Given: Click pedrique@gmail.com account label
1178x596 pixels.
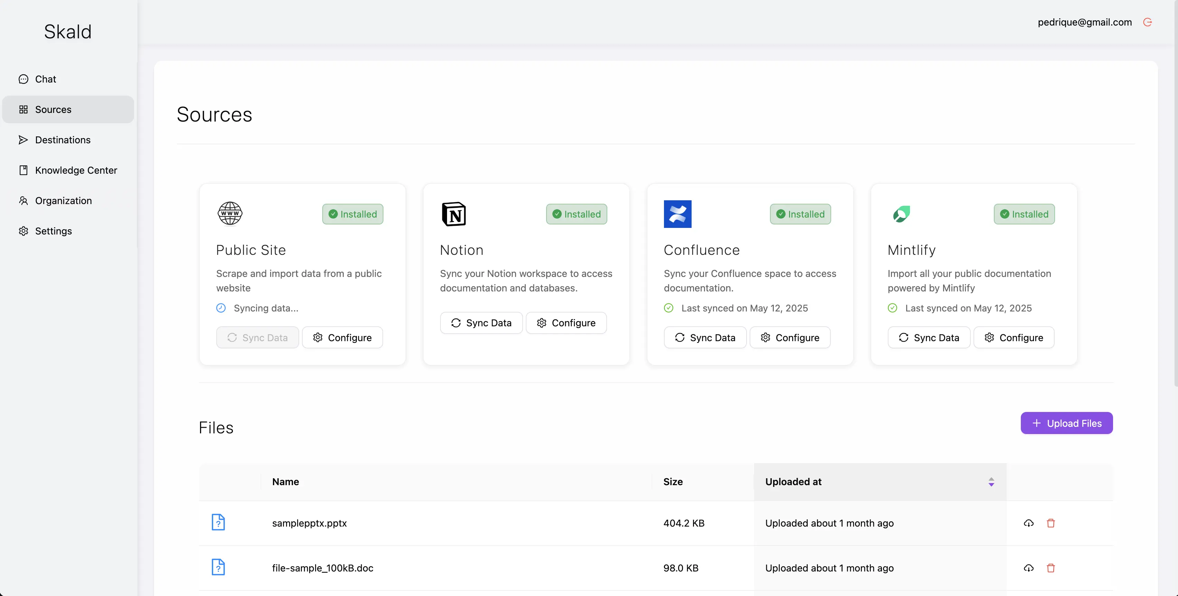Looking at the screenshot, I should coord(1084,22).
